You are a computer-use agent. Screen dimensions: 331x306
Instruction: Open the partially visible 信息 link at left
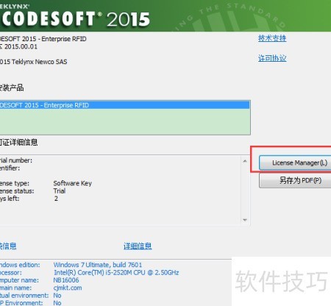click(8, 246)
